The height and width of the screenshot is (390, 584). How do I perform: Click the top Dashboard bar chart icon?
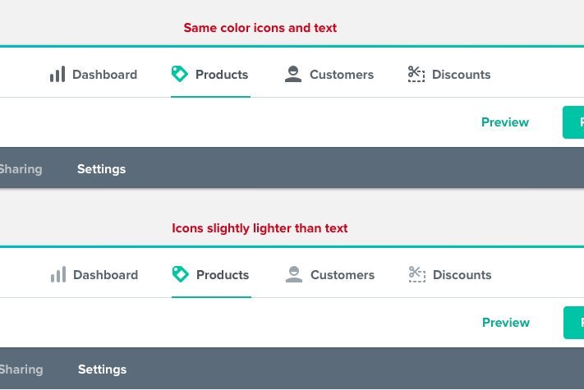57,74
